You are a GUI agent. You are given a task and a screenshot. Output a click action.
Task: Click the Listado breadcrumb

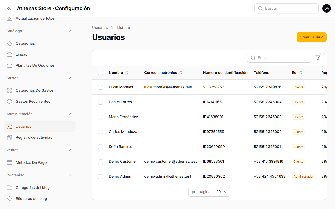(123, 28)
